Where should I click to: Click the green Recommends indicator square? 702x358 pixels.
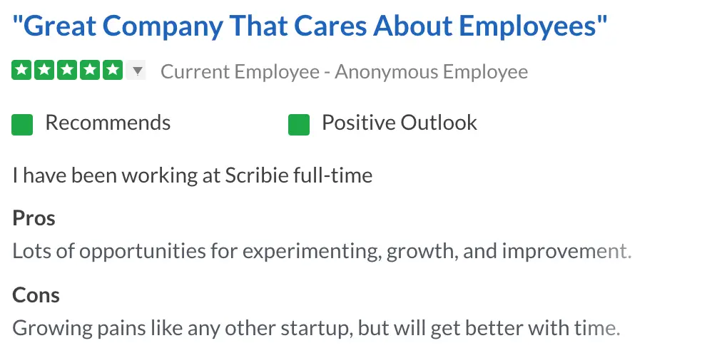[22, 124]
